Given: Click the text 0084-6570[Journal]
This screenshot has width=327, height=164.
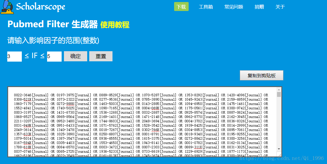Looking at the screenshot, I should coord(74,147).
